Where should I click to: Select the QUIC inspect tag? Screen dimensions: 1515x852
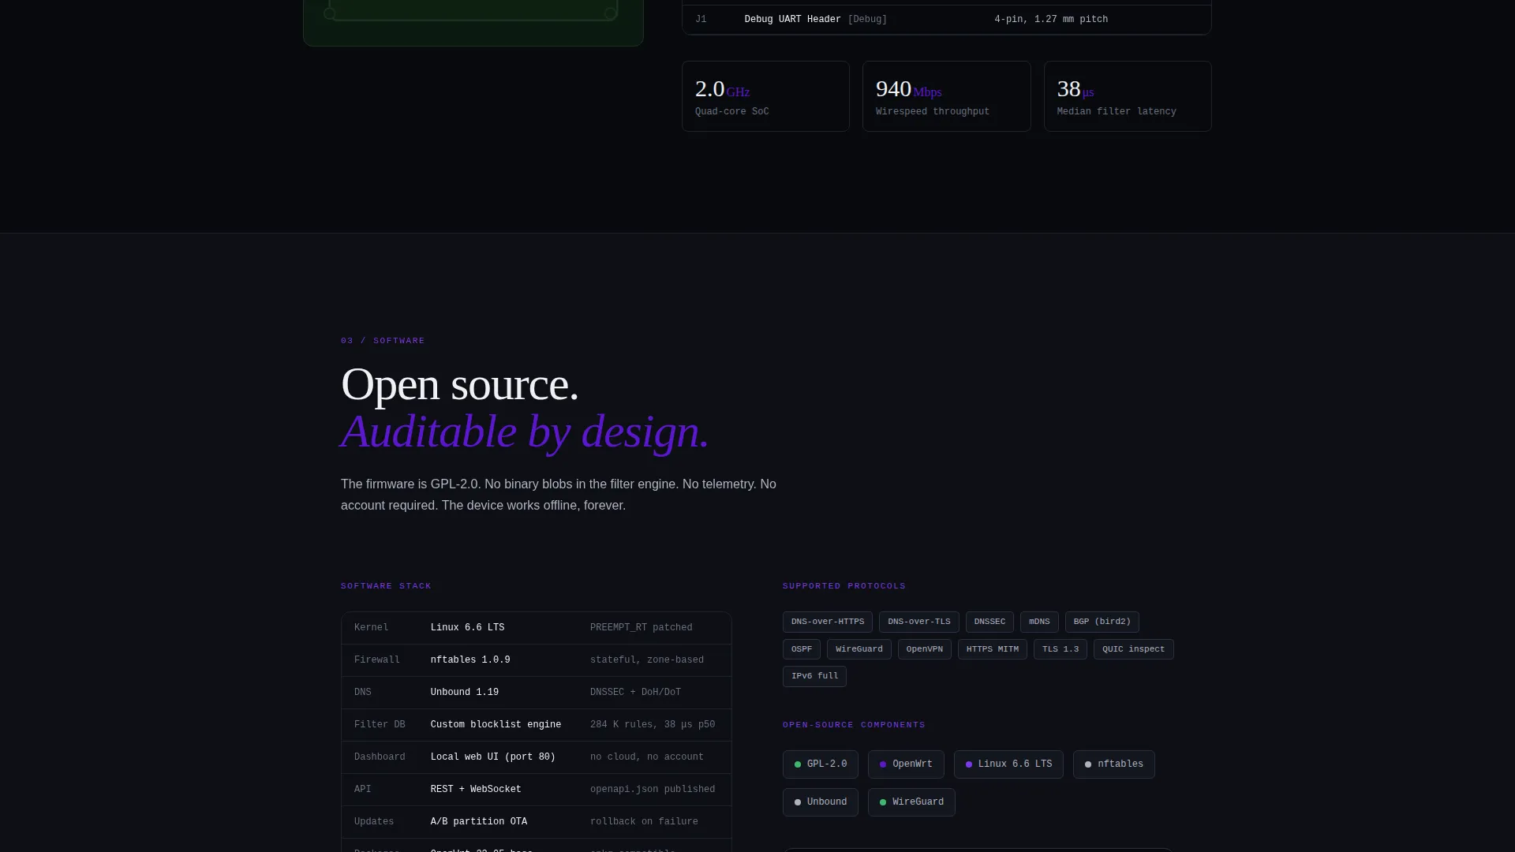1134,649
